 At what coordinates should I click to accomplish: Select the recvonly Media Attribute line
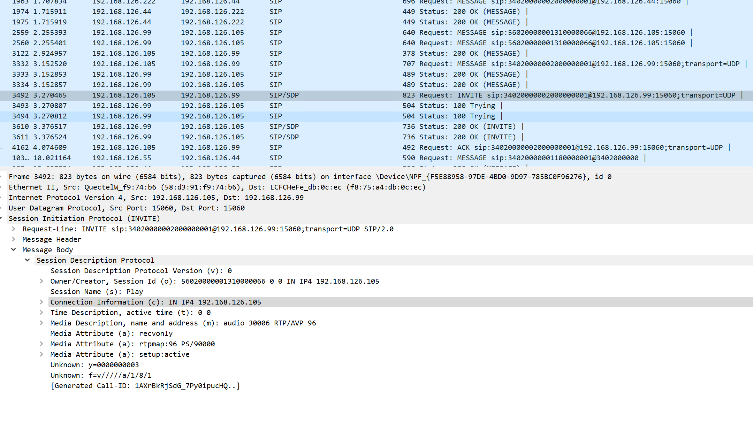click(x=112, y=333)
